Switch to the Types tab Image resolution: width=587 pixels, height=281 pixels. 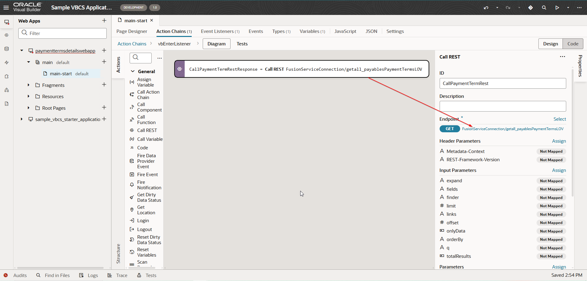tap(281, 31)
